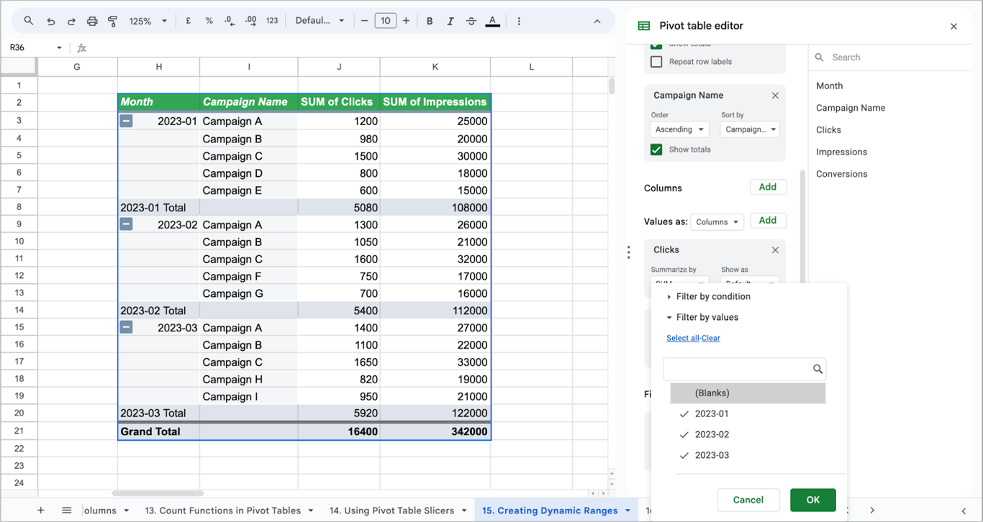Viewport: 983px width, 522px height.
Task: Increase decimal places
Action: [250, 21]
